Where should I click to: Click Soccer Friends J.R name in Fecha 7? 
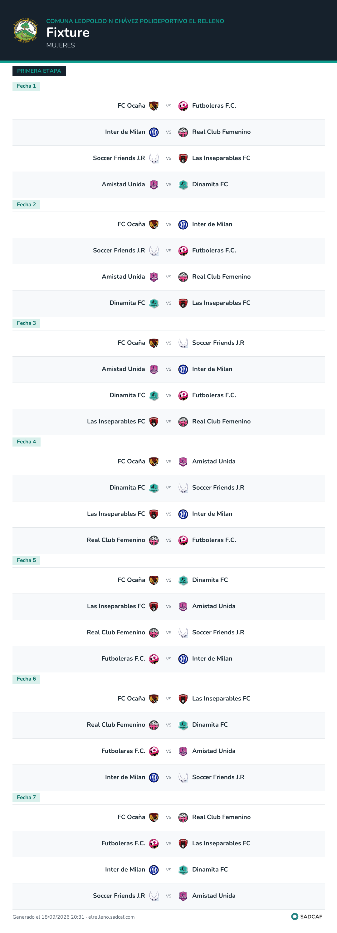pyautogui.click(x=119, y=896)
